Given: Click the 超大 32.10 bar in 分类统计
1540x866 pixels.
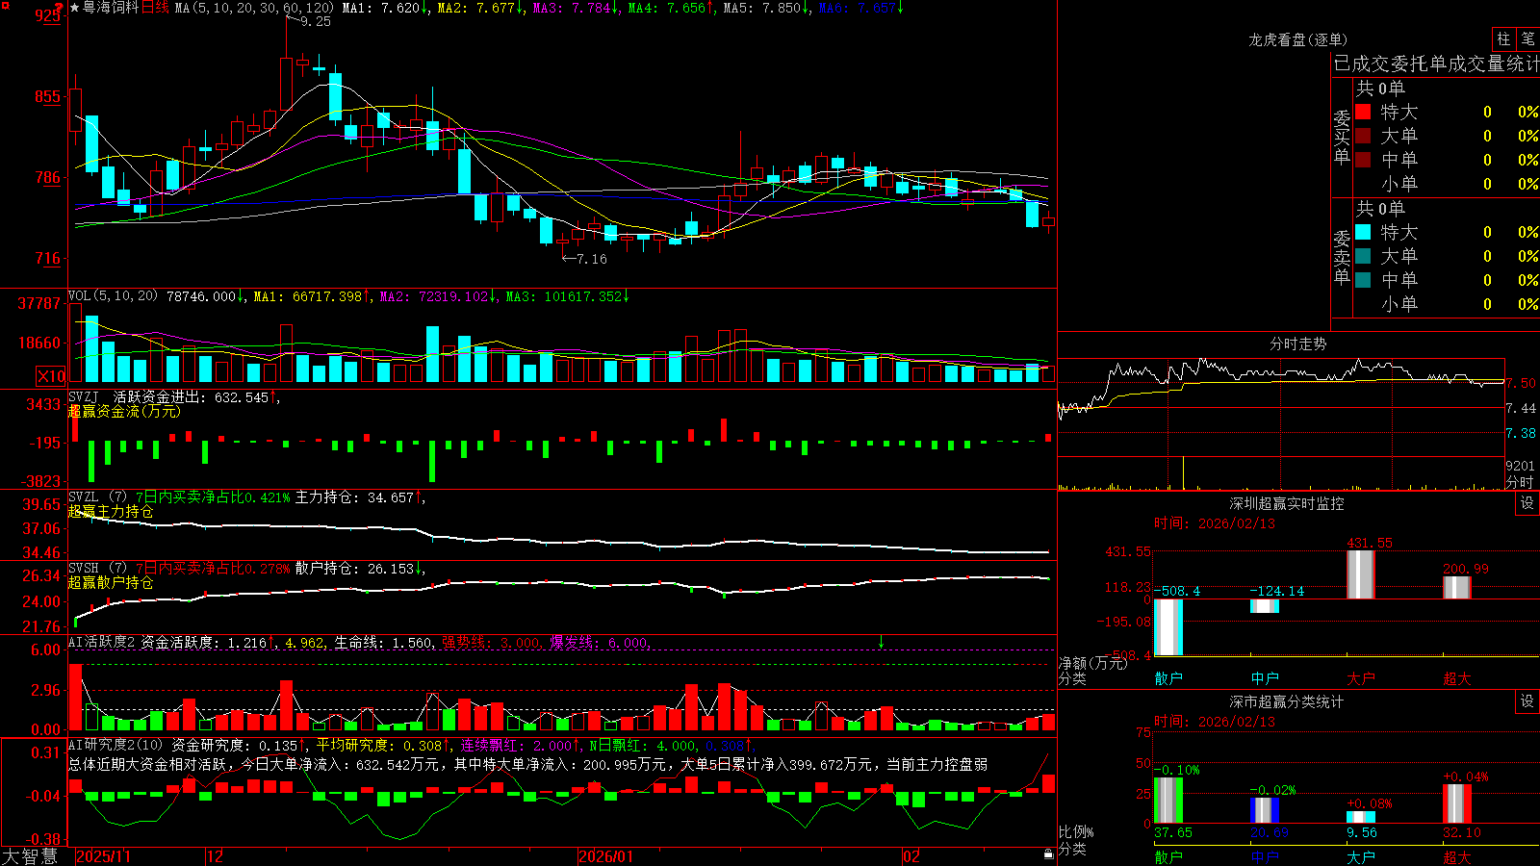Looking at the screenshot, I should (x=1457, y=803).
